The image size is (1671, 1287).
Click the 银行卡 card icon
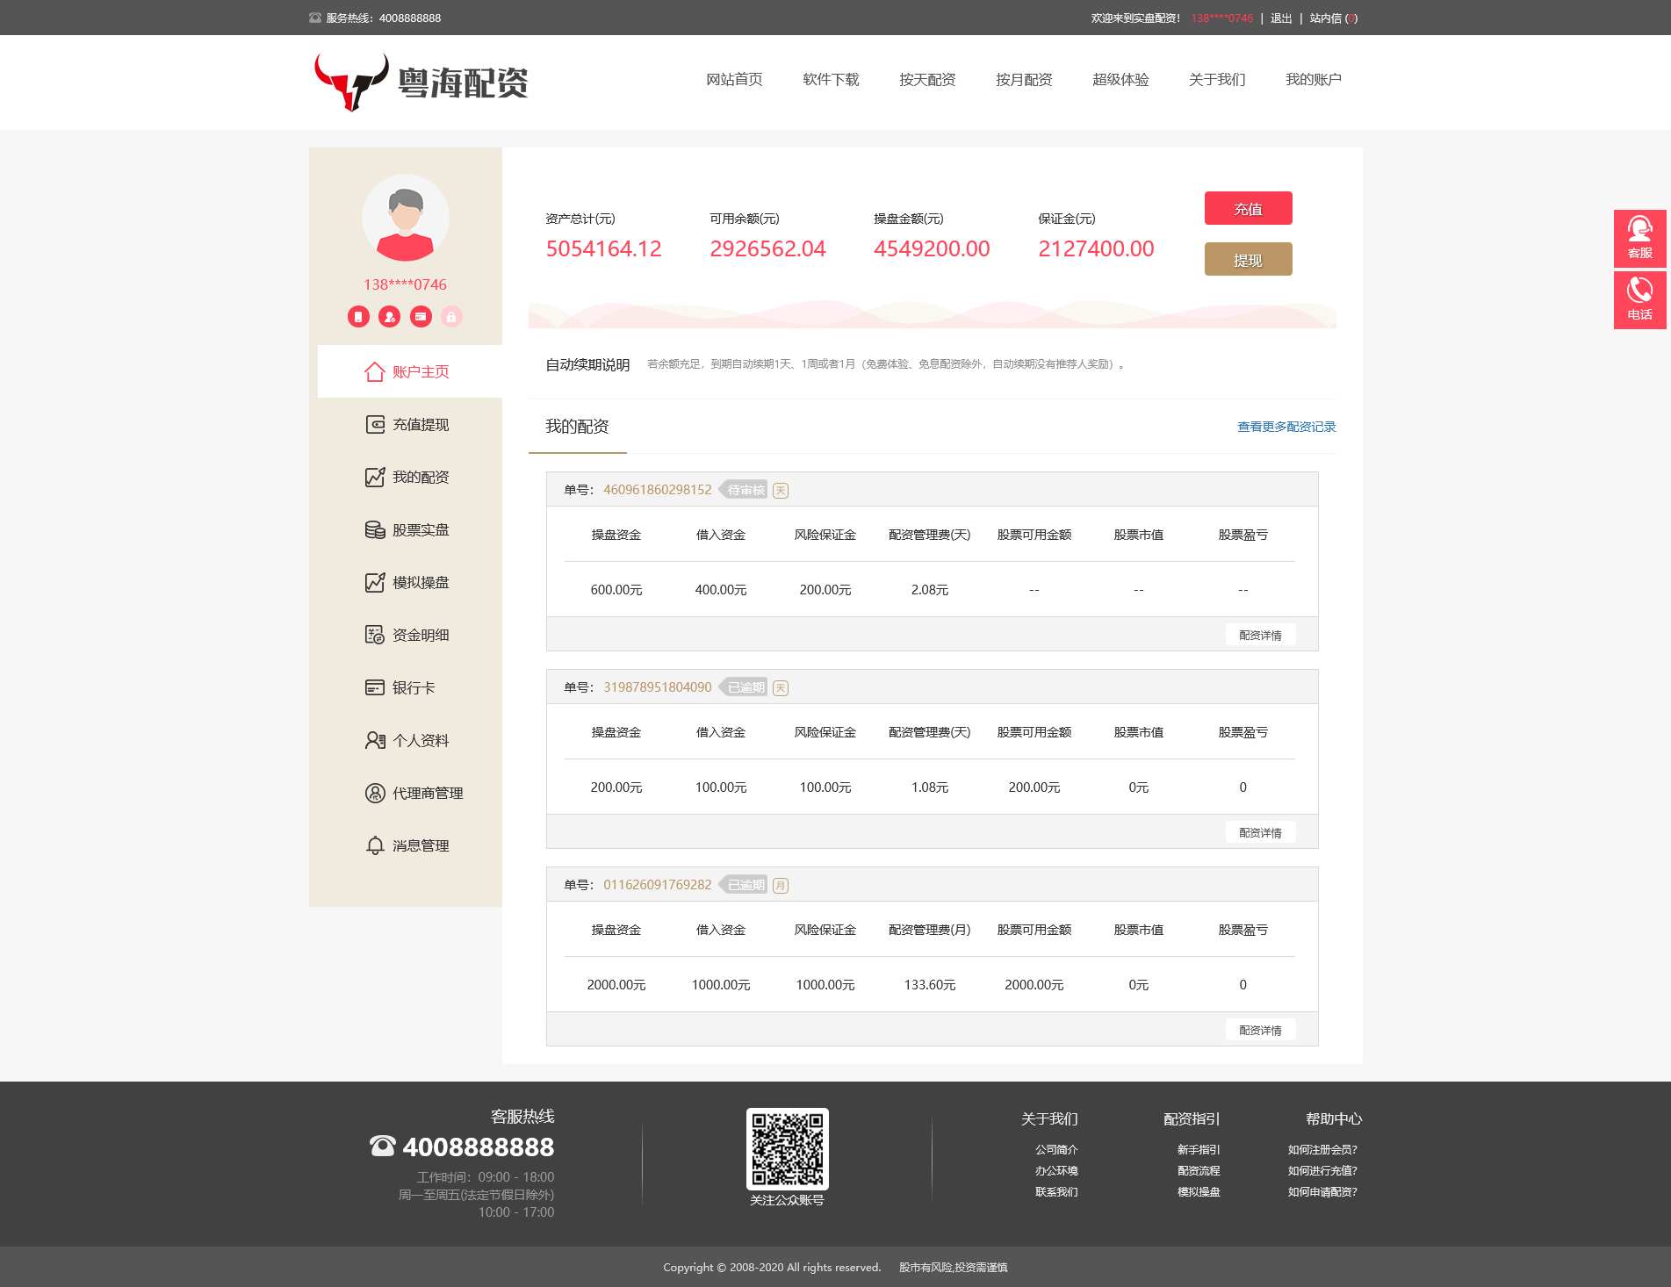(x=375, y=687)
